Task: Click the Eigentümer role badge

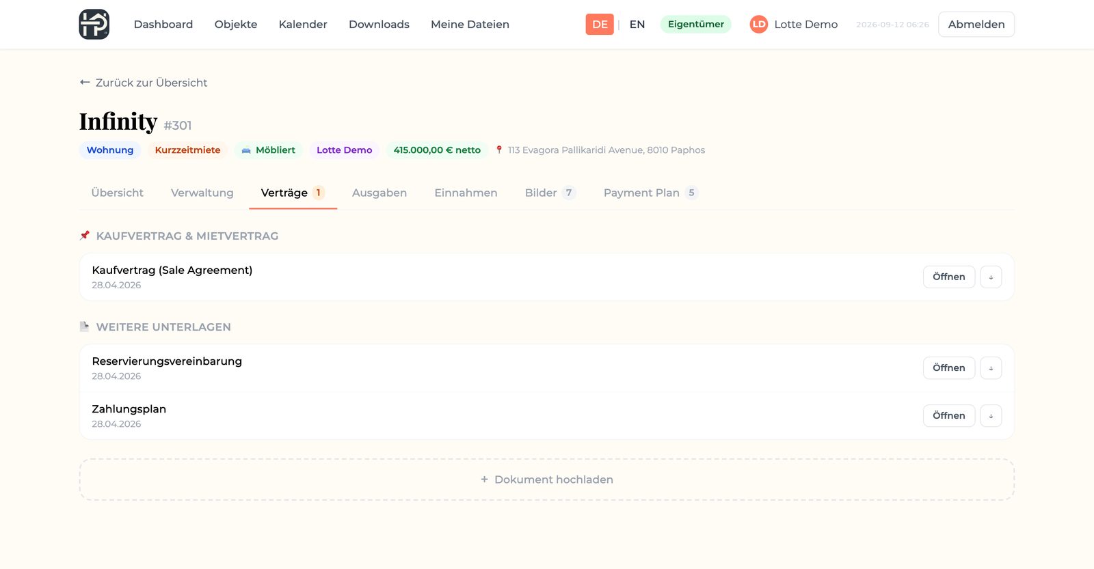Action: pos(696,25)
